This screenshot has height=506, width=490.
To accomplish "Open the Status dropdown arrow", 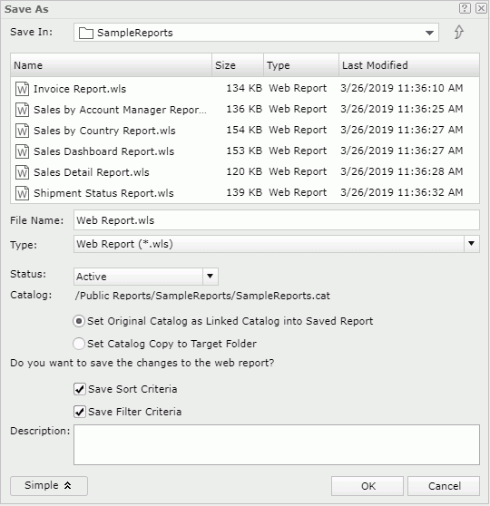I will [x=211, y=277].
